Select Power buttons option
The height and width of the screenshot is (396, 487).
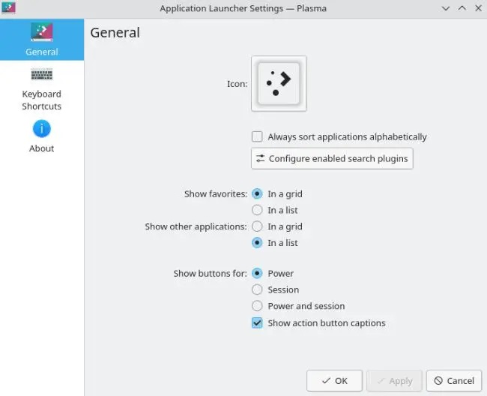pyautogui.click(x=257, y=274)
